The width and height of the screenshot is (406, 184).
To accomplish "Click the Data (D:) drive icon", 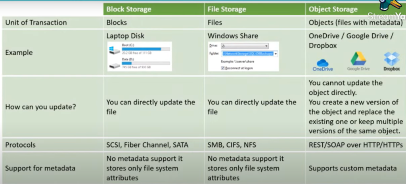I will [115, 66].
